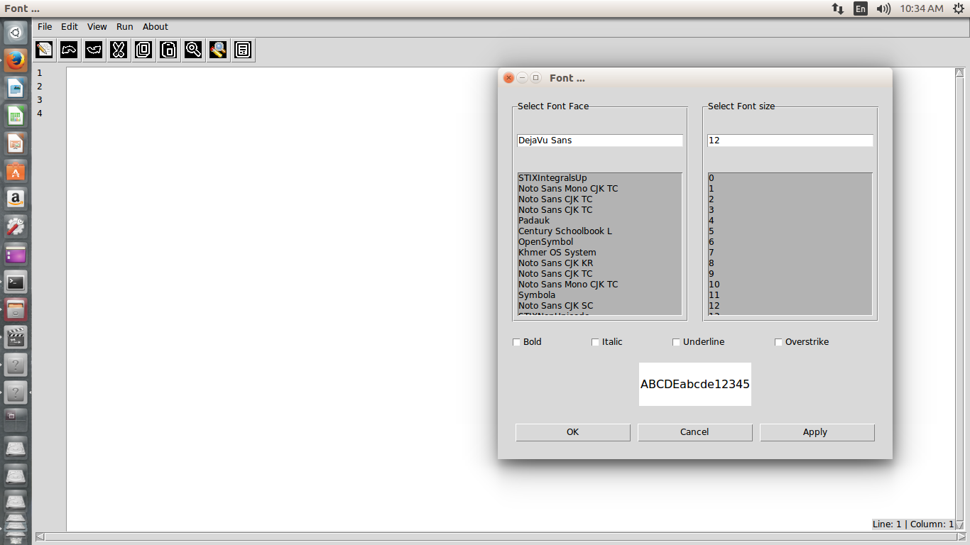Image resolution: width=970 pixels, height=545 pixels.
Task: Click the Cancel button
Action: point(694,432)
